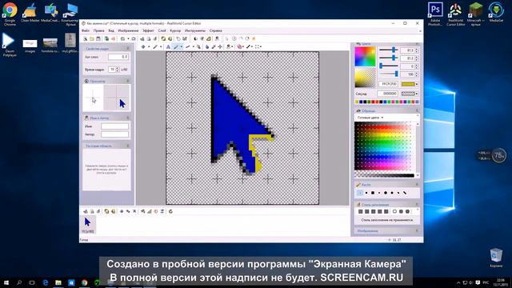Open the Курсор menu
The width and height of the screenshot is (512, 288).
[175, 30]
